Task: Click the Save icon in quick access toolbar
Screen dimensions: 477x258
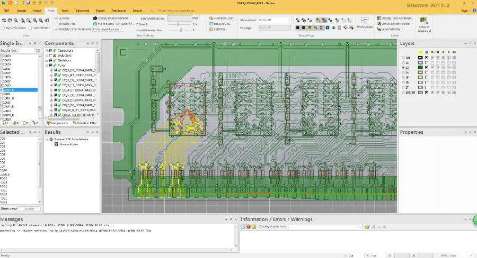Action: pos(28,3)
